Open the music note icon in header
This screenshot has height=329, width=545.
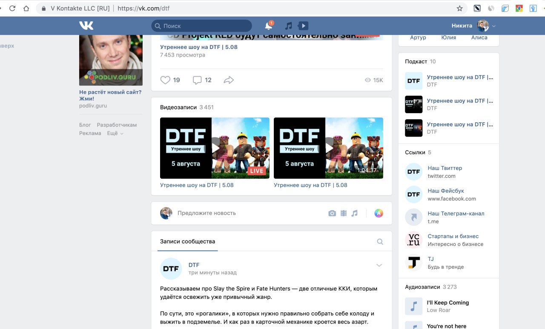coord(288,26)
